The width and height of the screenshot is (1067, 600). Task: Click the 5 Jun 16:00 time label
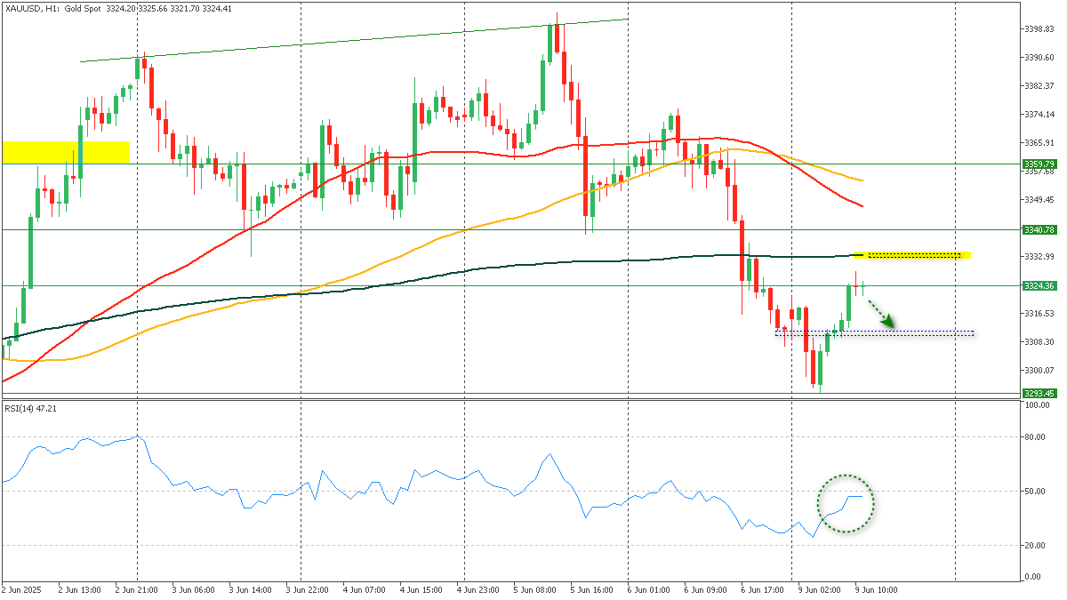(x=592, y=588)
